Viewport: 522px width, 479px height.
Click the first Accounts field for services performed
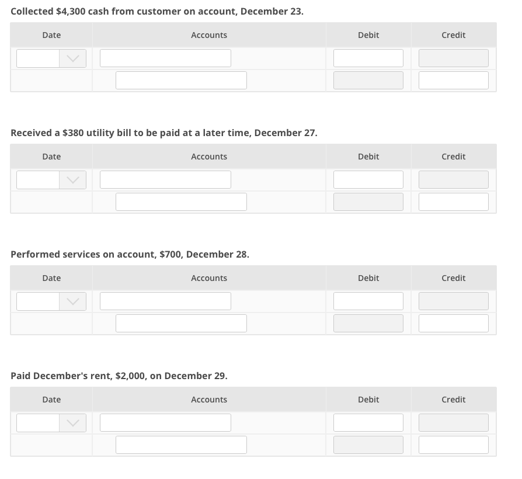pos(165,301)
